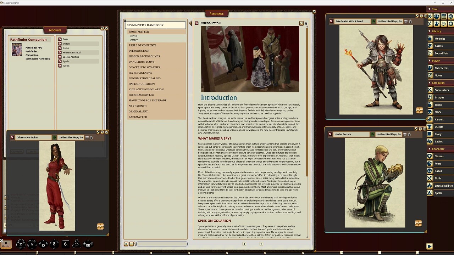
Task: Open the party sheet people icon
Action: click(x=437, y=16)
